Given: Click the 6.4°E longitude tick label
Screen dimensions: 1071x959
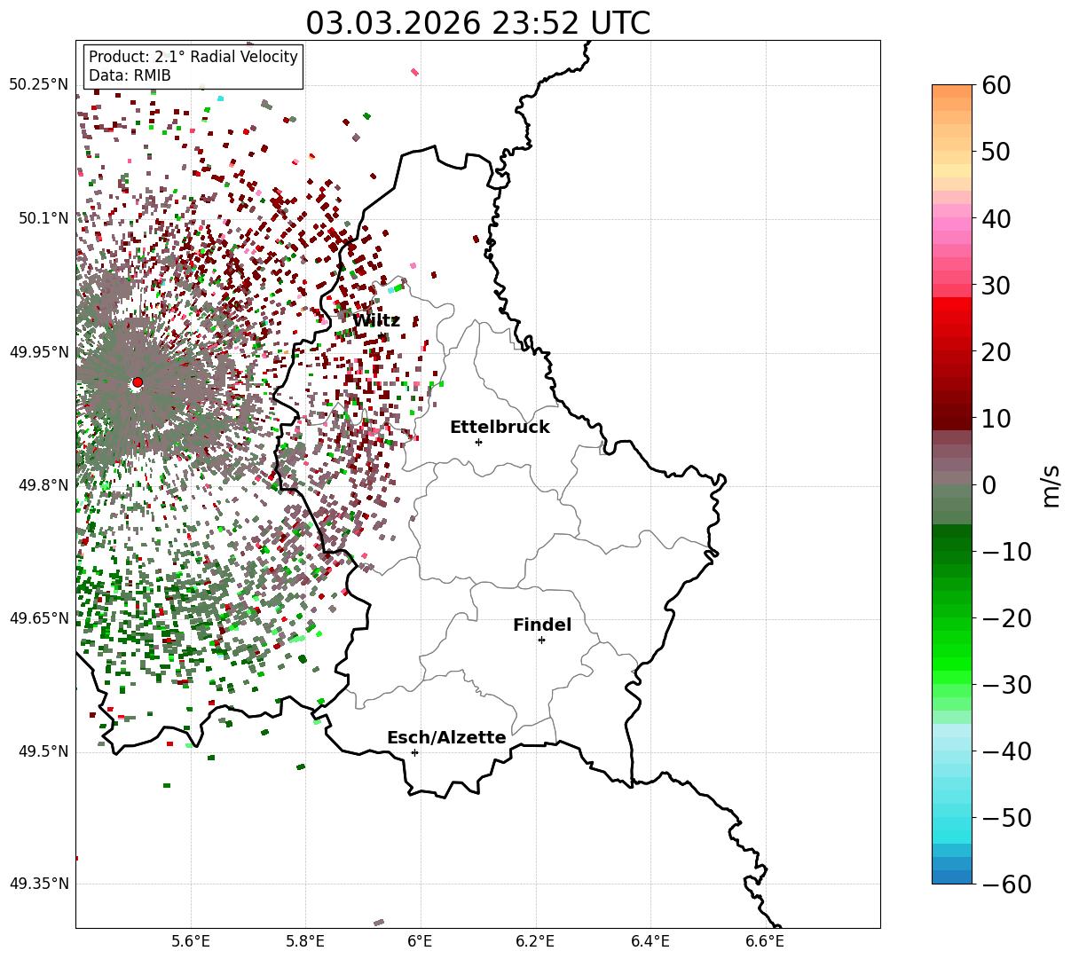Looking at the screenshot, I should pos(650,941).
